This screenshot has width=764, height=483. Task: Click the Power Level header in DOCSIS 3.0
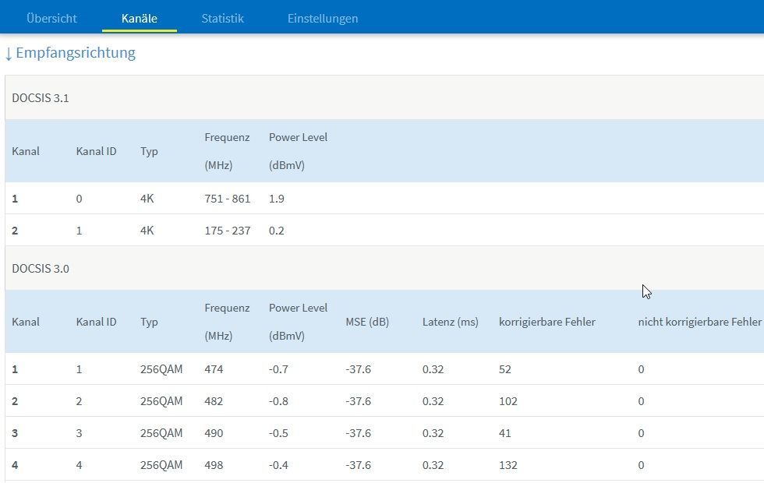(298, 321)
